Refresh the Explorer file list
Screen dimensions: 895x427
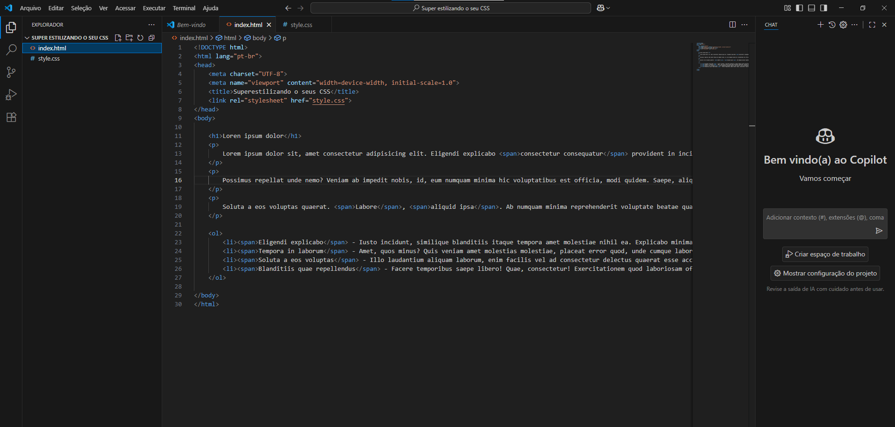pyautogui.click(x=140, y=38)
